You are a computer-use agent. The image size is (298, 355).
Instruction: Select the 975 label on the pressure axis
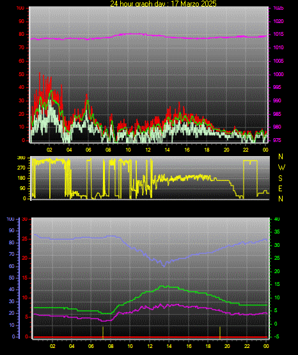[277, 140]
